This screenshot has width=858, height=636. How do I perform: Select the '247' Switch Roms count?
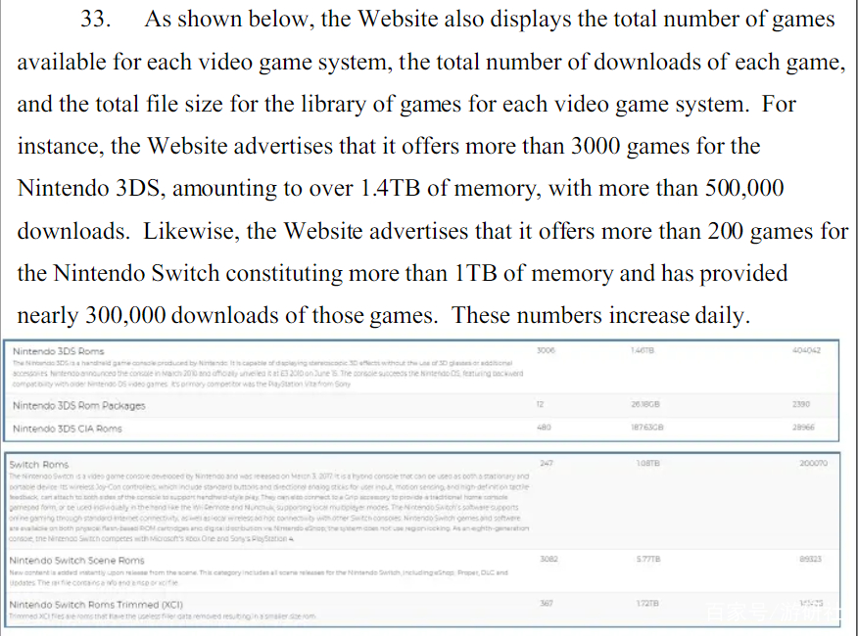(547, 463)
